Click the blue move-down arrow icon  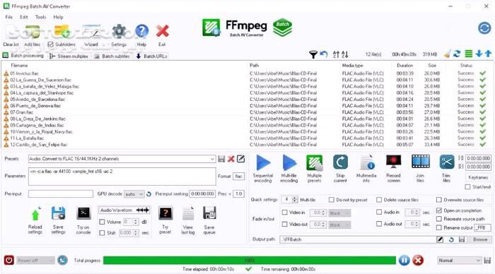click(x=479, y=54)
